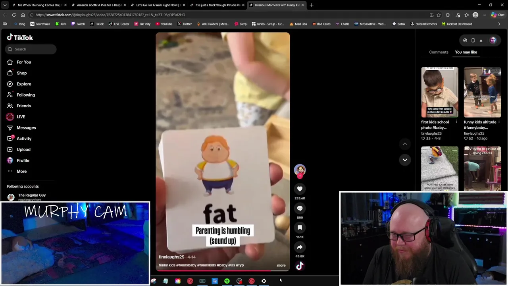Open 'first kids school photo' video thumbnail
The image size is (508, 286).
(x=440, y=92)
